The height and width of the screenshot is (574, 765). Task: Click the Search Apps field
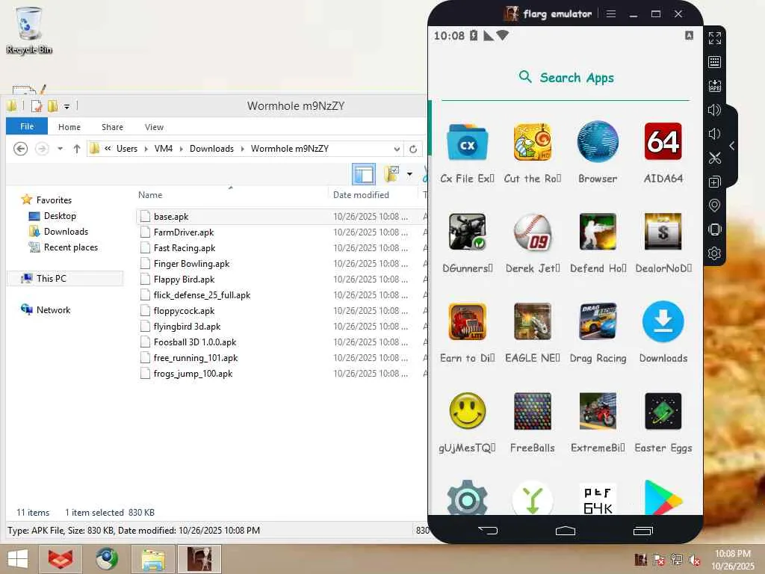(x=566, y=78)
